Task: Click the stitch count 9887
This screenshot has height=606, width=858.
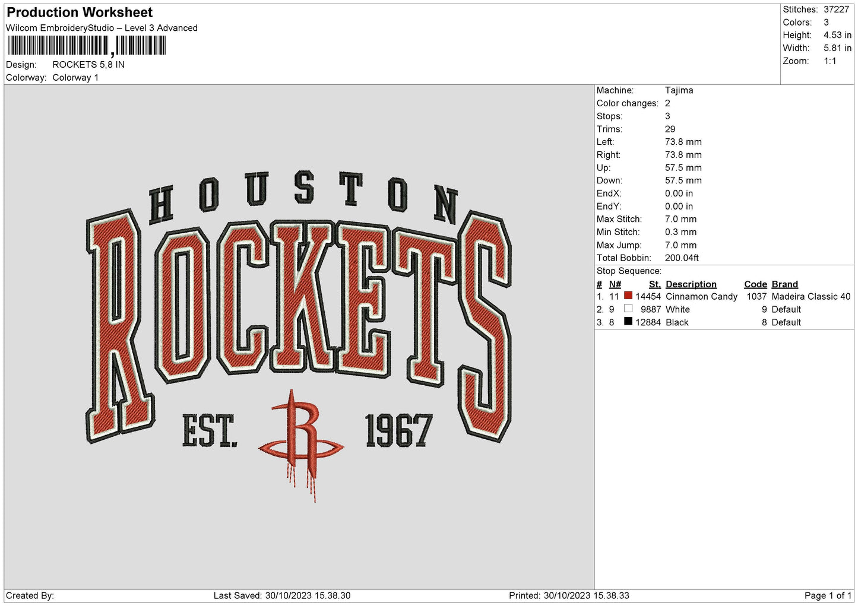Action: tap(651, 309)
